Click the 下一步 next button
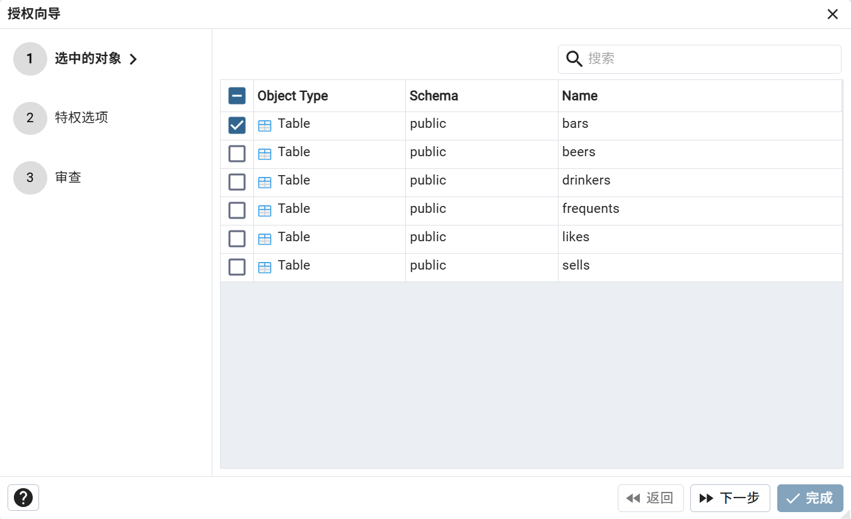Viewport: 851px width, 519px height. pyautogui.click(x=730, y=498)
